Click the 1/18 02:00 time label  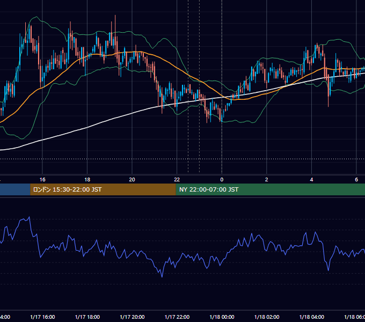tap(267, 317)
